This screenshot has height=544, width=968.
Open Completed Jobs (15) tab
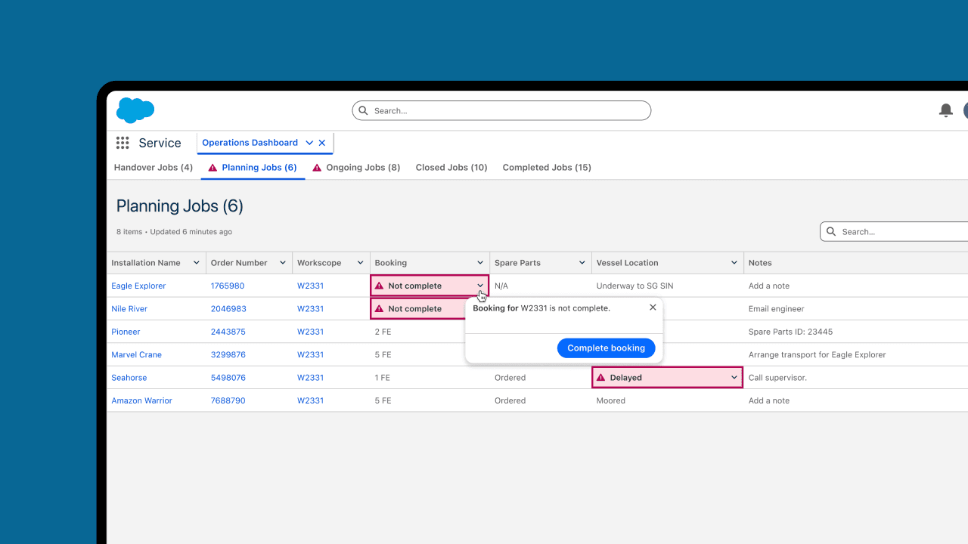(547, 168)
